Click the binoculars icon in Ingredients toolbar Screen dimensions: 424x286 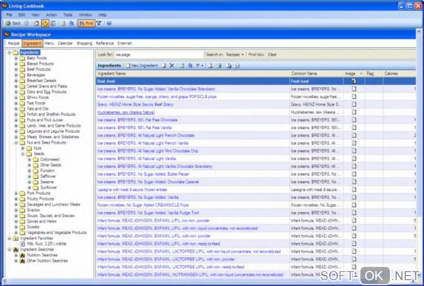190,65
